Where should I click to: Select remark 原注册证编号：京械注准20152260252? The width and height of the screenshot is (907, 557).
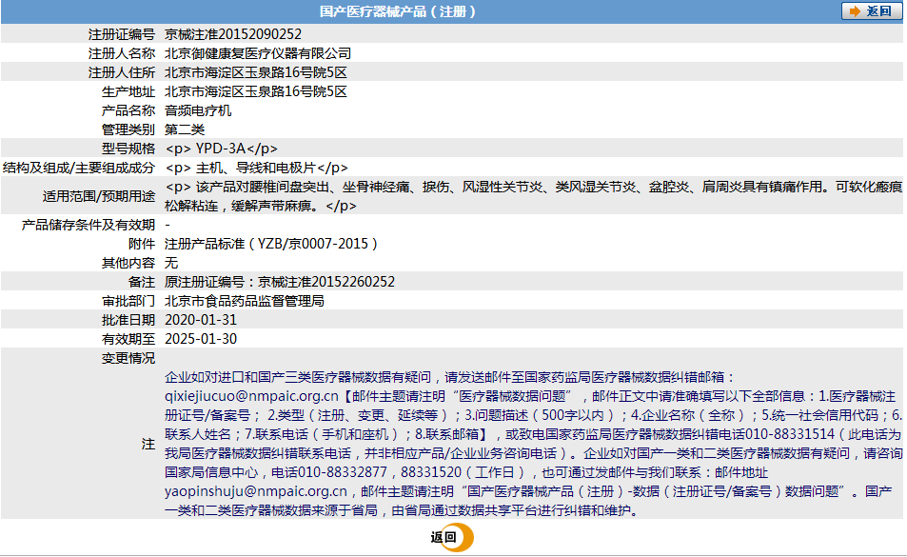click(280, 282)
